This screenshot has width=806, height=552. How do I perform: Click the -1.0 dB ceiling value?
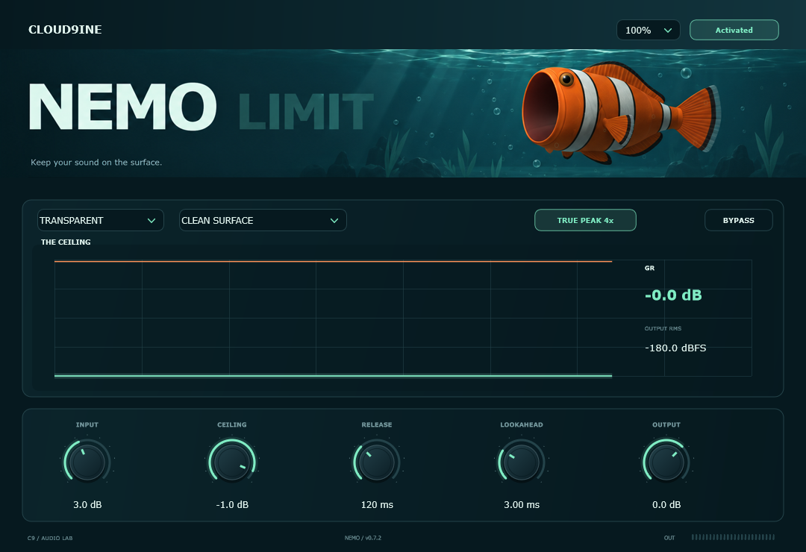click(232, 505)
